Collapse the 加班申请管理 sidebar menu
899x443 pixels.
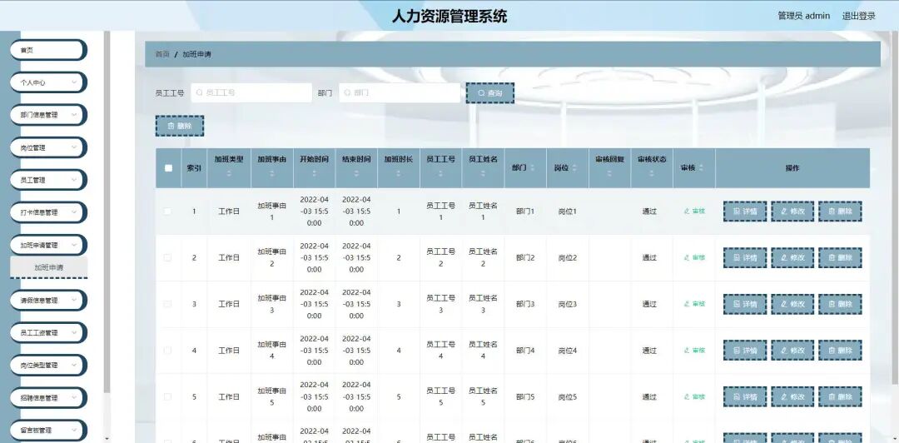49,245
